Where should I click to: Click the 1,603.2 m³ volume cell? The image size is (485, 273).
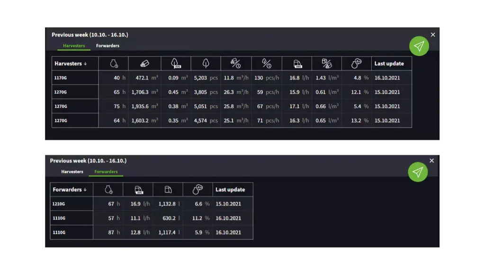click(145, 120)
